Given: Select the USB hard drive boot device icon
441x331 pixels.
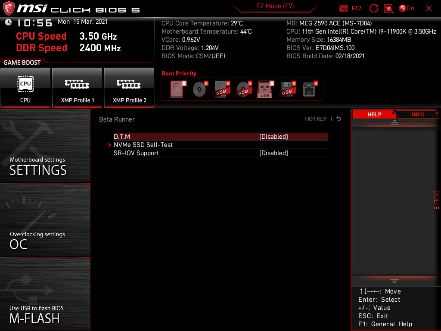Looking at the screenshot, I should pos(221,89).
